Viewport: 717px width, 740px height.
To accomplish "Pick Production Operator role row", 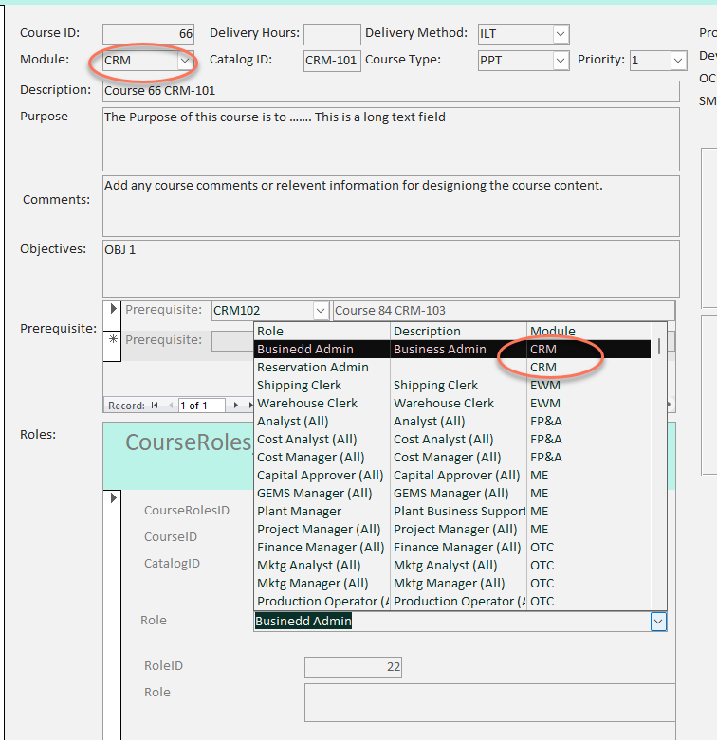I will click(452, 601).
